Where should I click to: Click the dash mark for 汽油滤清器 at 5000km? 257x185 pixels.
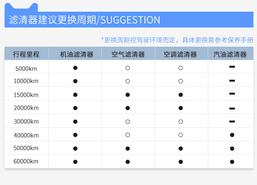click(x=232, y=67)
